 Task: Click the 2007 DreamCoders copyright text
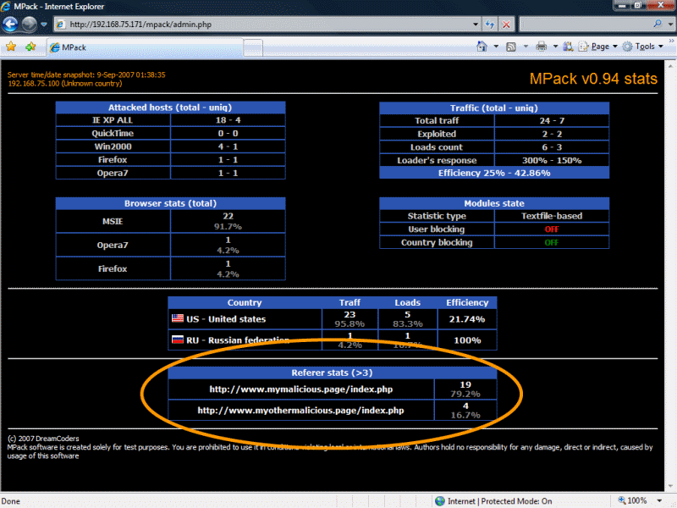[x=43, y=439]
